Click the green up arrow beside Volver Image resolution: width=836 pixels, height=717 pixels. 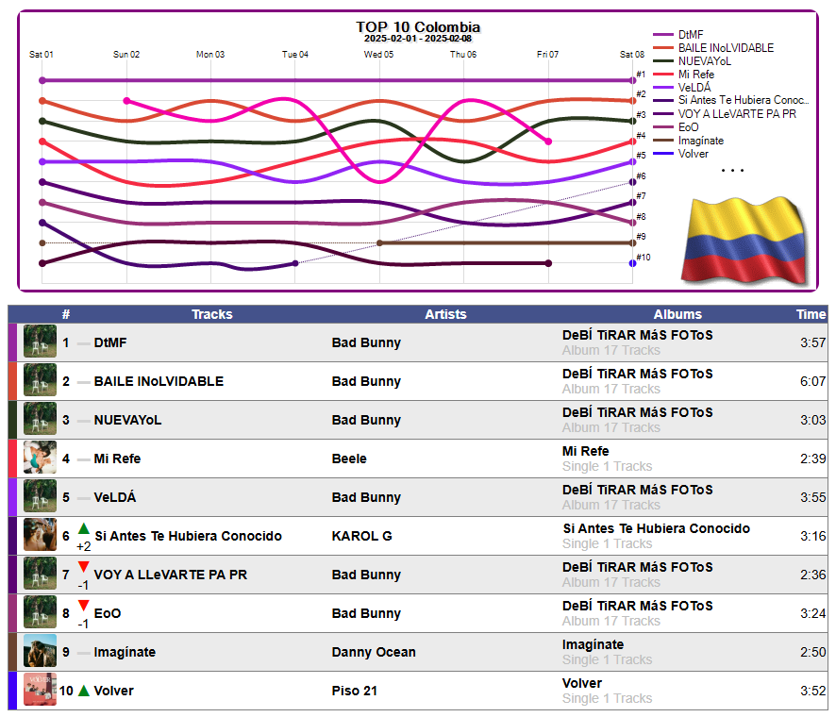(83, 691)
